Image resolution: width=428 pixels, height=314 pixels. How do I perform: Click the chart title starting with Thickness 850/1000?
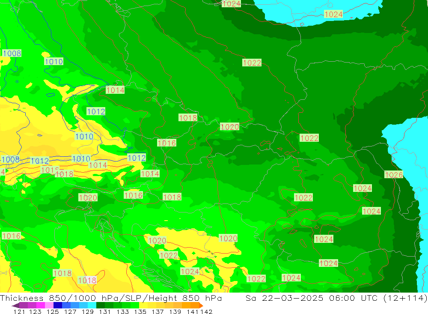pos(111,298)
